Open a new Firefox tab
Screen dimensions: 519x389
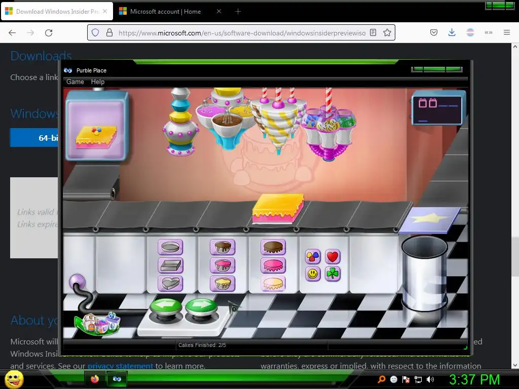[x=238, y=12]
